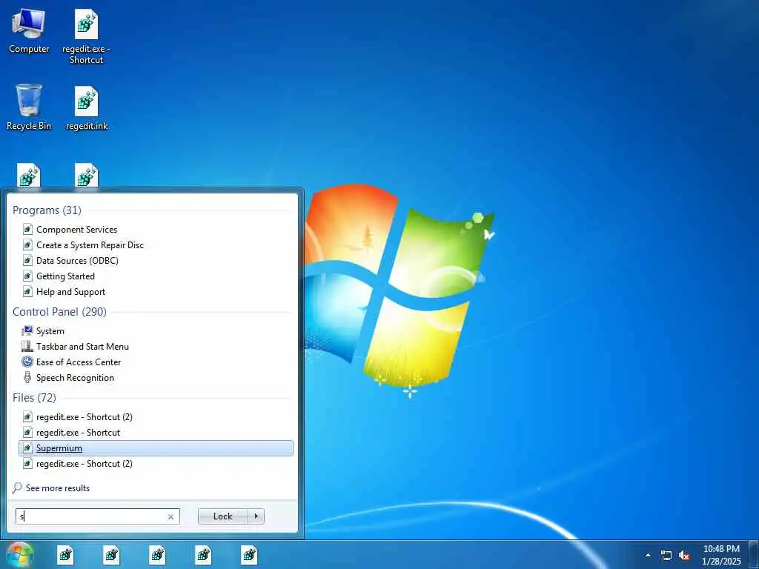
Task: Click the Files (72) header
Action: click(34, 398)
